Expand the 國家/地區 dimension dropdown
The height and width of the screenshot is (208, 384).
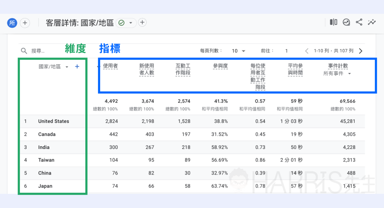pyautogui.click(x=67, y=67)
